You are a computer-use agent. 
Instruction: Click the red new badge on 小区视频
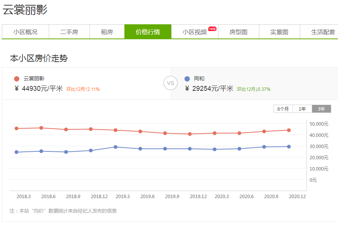212,29
